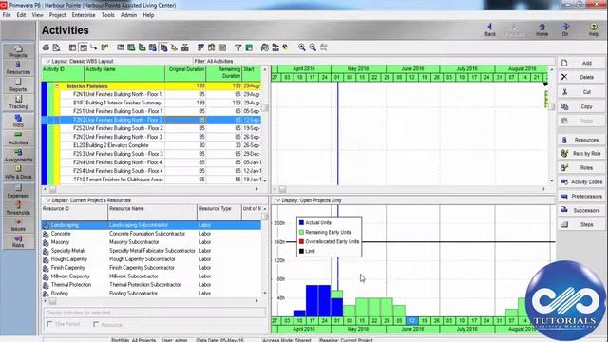This screenshot has width=608, height=342.
Task: Select the Roofing resource row
Action: point(151,294)
